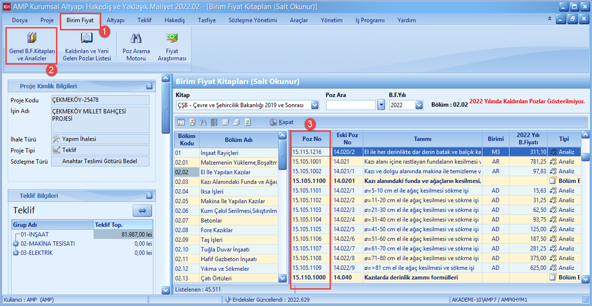Click the İşin Adı text box

100,120
